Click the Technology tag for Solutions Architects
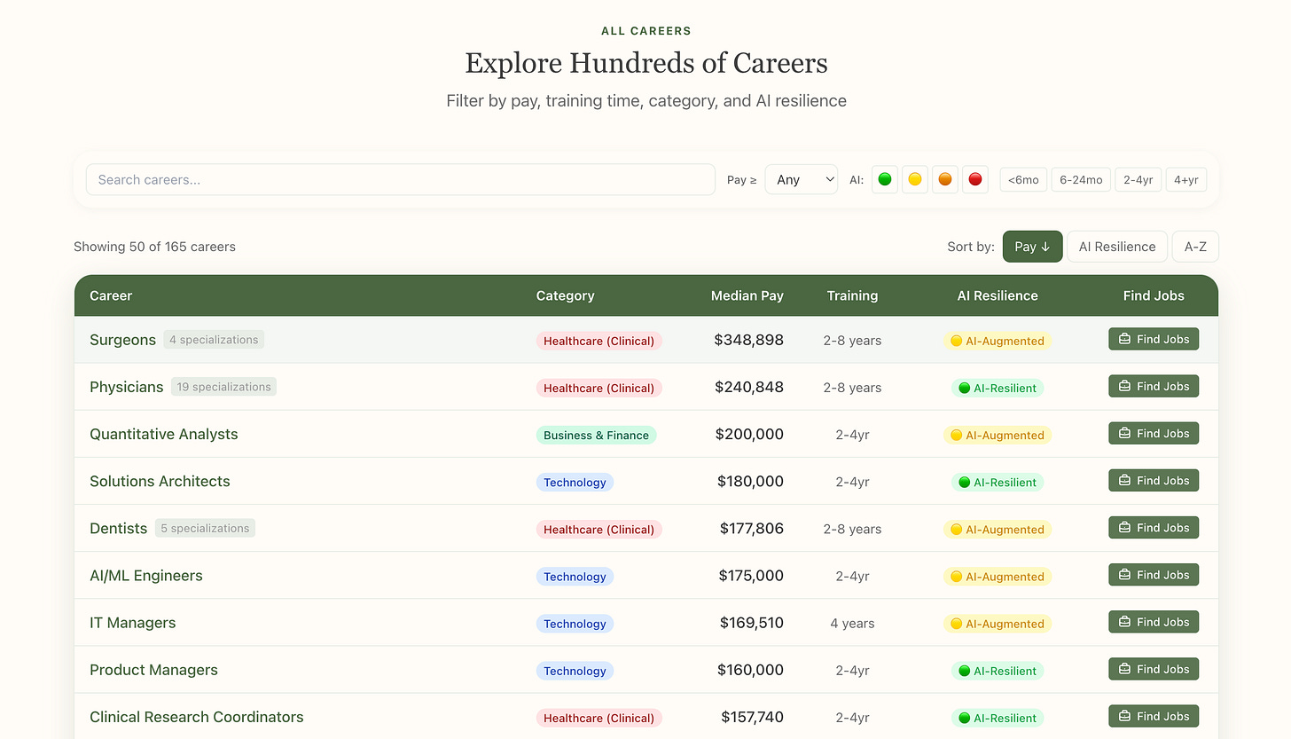This screenshot has height=739, width=1291. (575, 482)
